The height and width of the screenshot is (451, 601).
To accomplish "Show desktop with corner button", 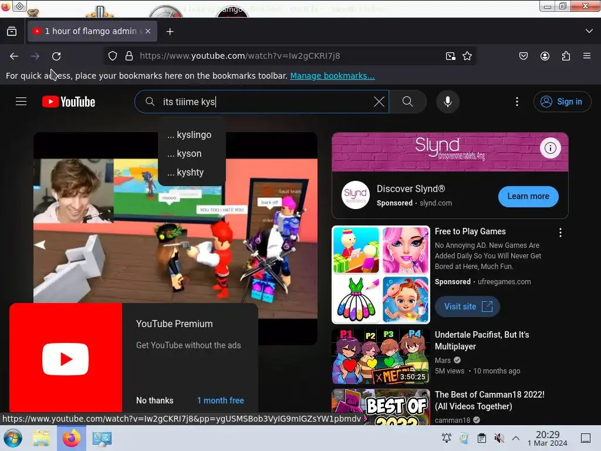I will click(x=585, y=438).
